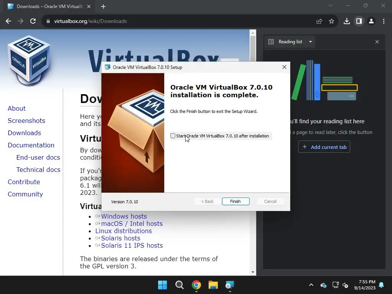Bookmark this tab with the star icon
This screenshot has width=392, height=294.
point(332,21)
